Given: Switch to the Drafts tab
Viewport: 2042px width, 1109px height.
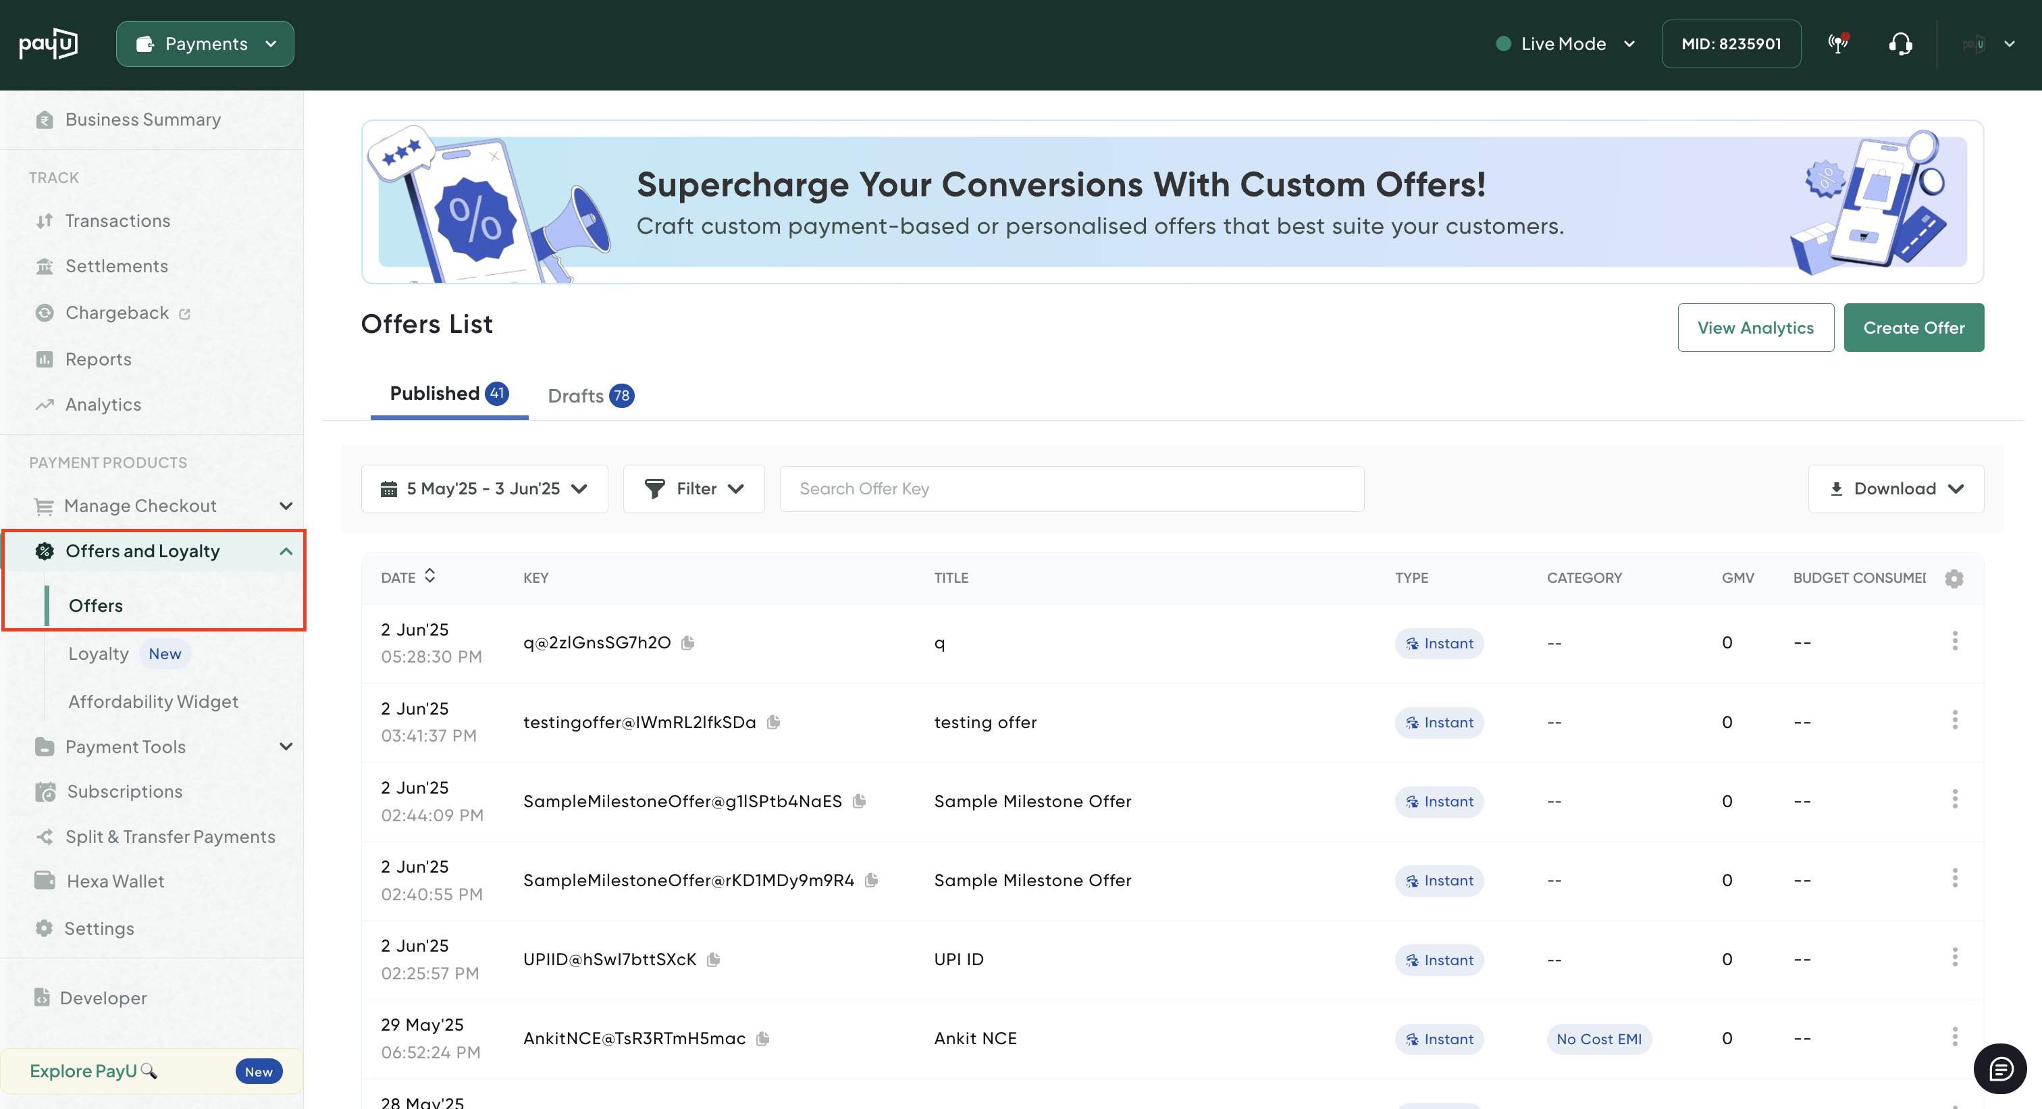Looking at the screenshot, I should [x=591, y=396].
